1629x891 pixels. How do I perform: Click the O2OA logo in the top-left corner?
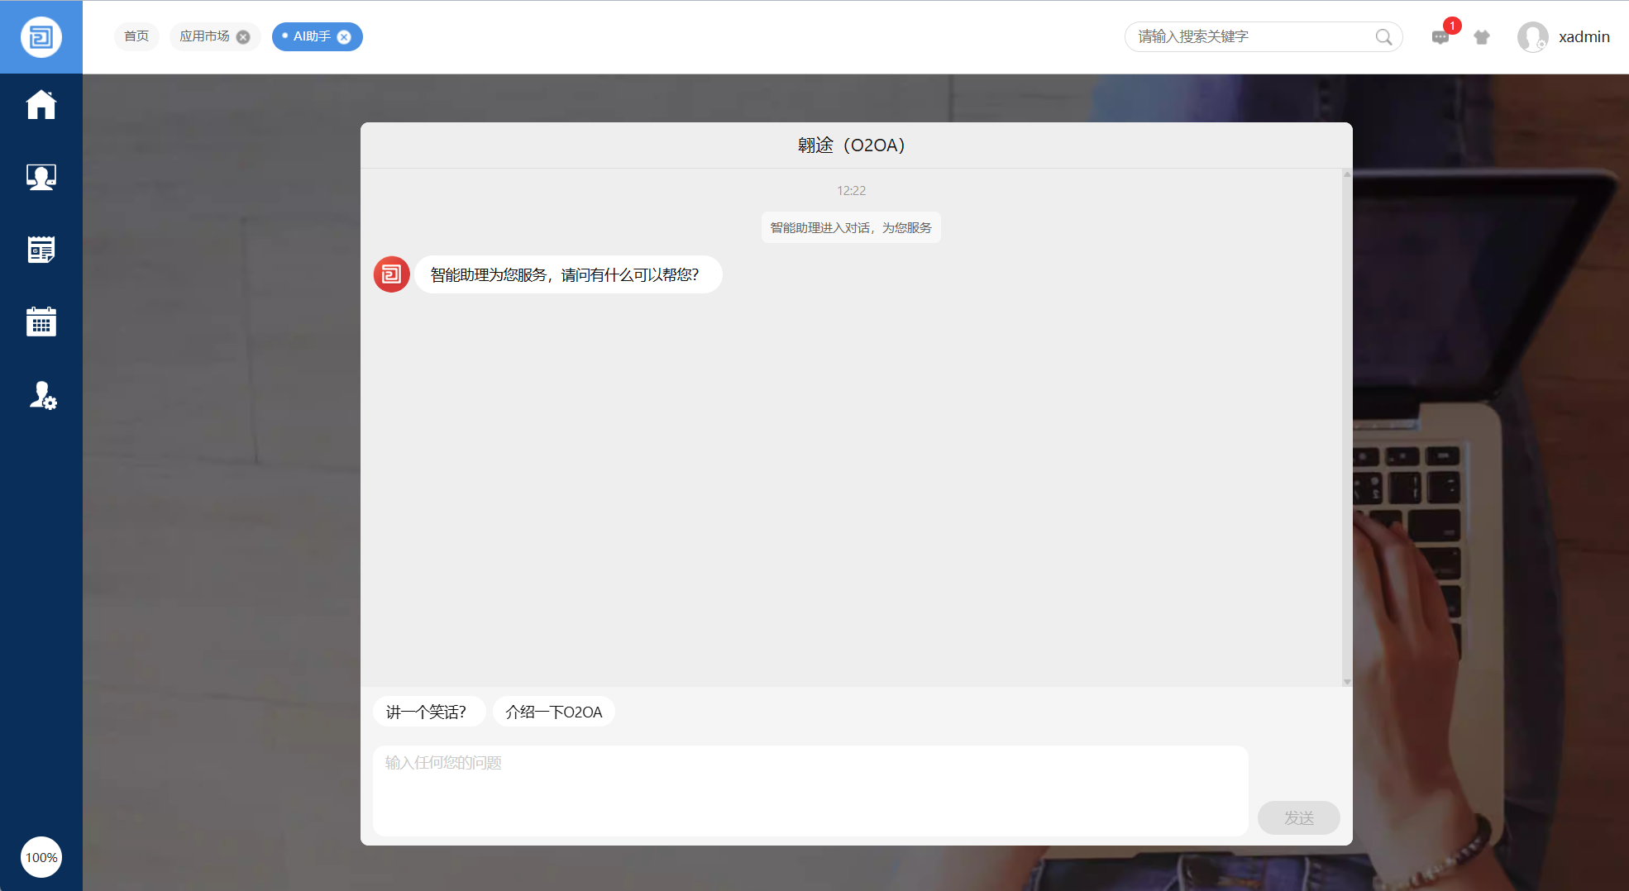point(41,37)
